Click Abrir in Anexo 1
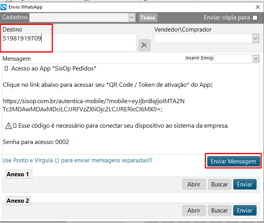Image resolution: width=264 pixels, height=223 pixels. pyautogui.click(x=194, y=184)
